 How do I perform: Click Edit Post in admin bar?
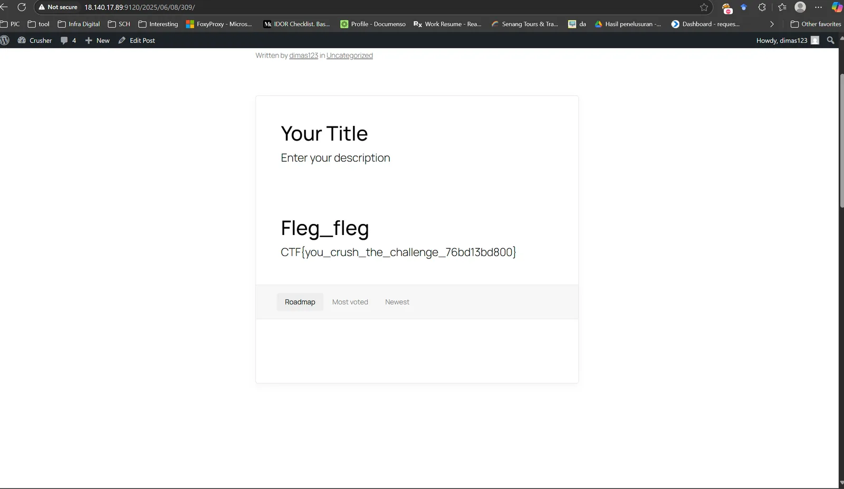[x=137, y=40]
